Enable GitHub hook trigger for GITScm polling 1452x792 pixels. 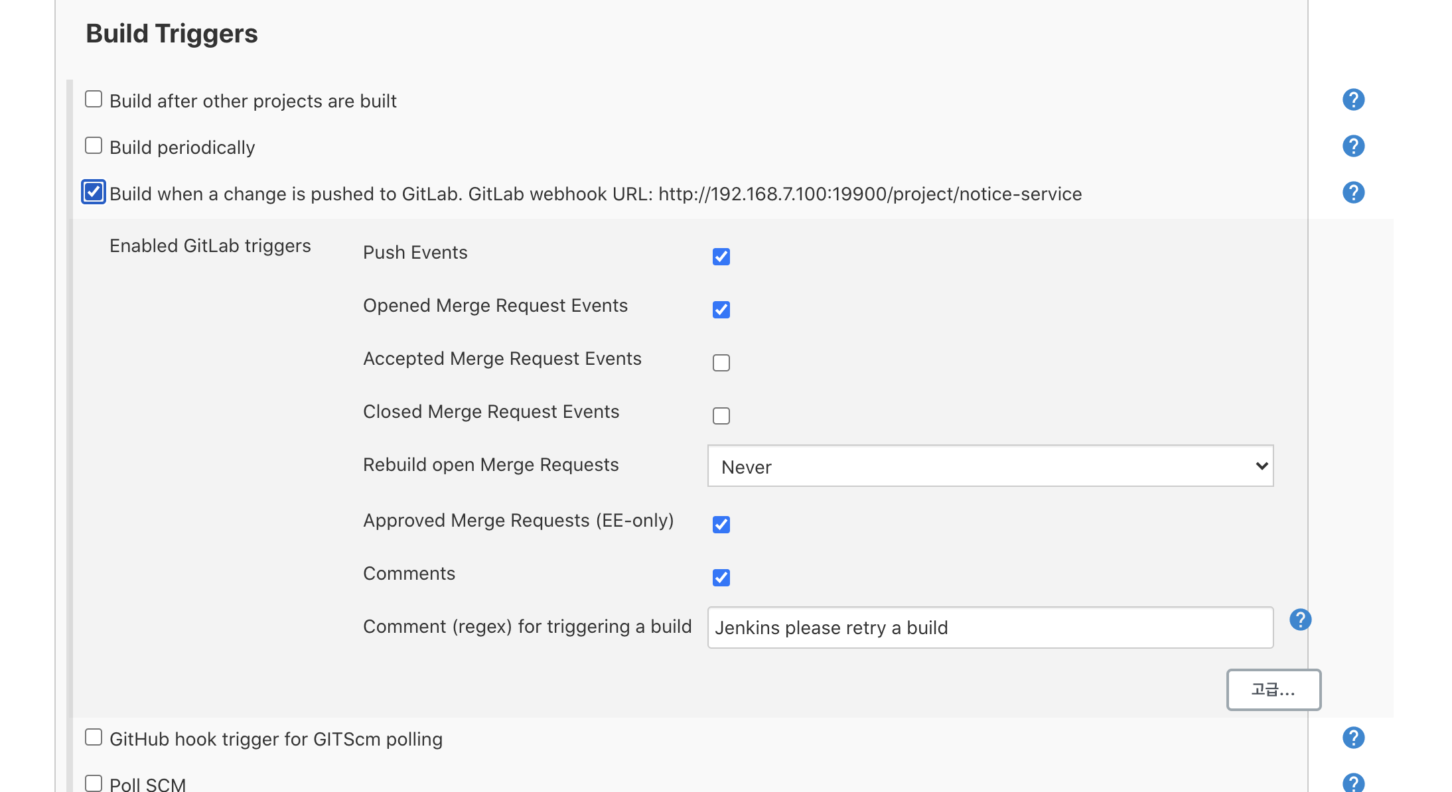tap(94, 738)
